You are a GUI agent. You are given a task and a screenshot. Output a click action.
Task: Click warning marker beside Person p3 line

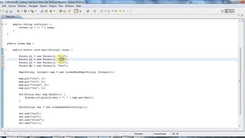point(2,62)
